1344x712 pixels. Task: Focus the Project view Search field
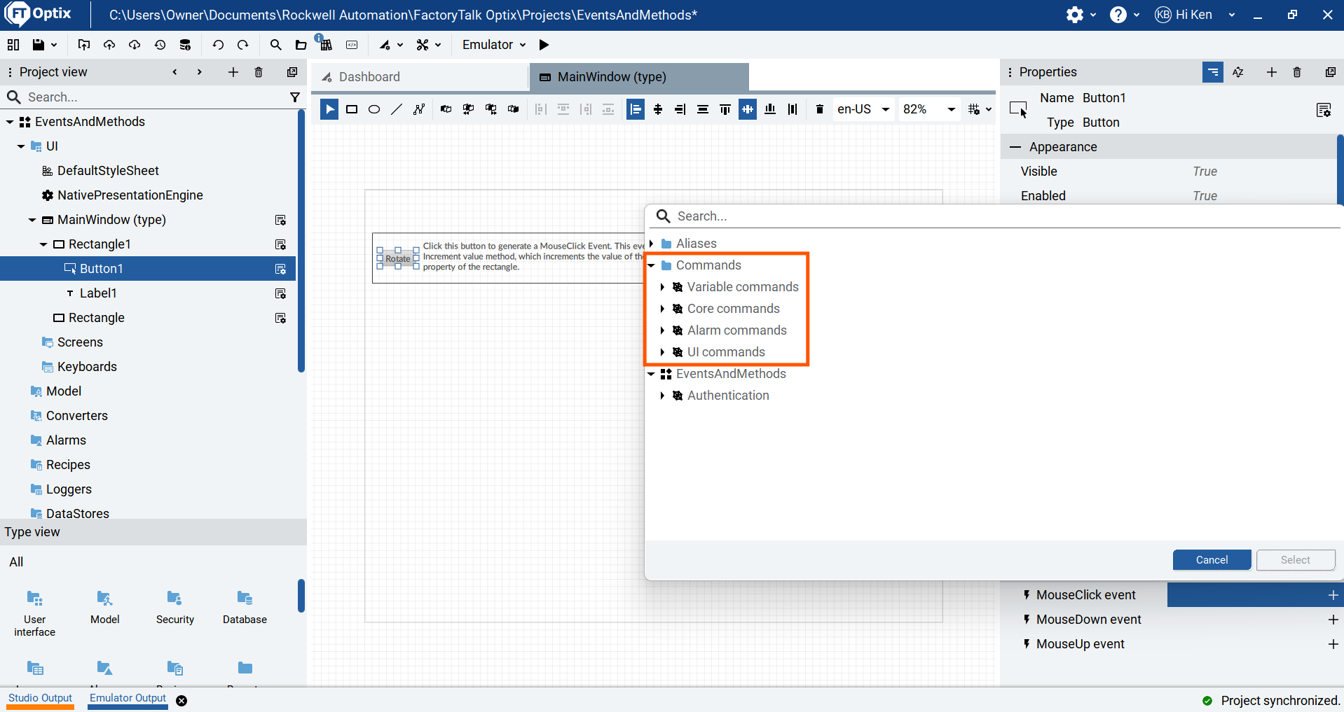point(144,97)
